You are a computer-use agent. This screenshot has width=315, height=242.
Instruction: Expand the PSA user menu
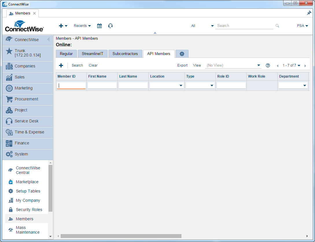tap(302, 26)
